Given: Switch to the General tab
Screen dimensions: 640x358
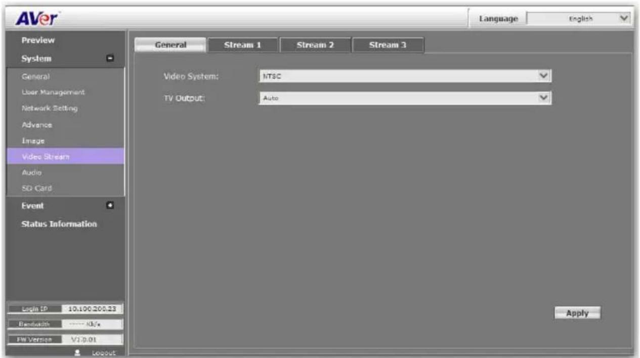Looking at the screenshot, I should click(x=170, y=45).
